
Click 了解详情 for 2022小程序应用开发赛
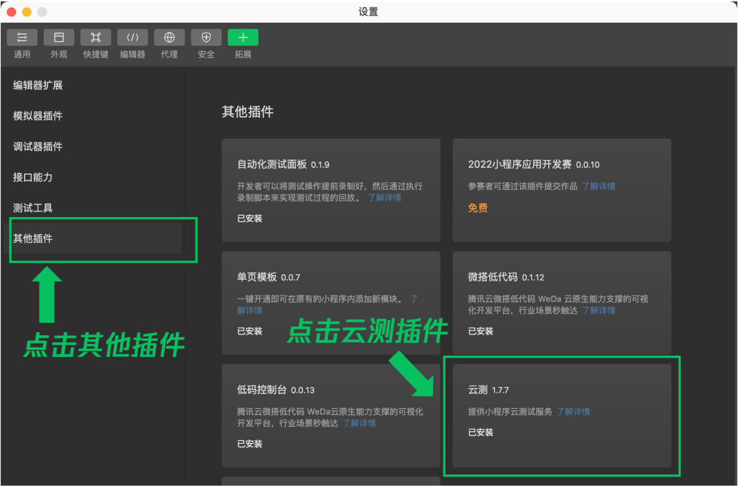[598, 186]
